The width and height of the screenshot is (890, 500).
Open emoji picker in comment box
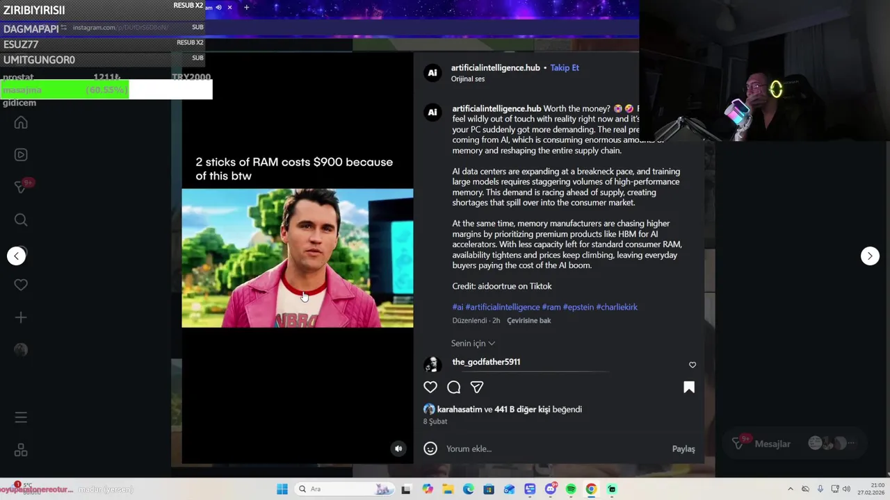(430, 449)
